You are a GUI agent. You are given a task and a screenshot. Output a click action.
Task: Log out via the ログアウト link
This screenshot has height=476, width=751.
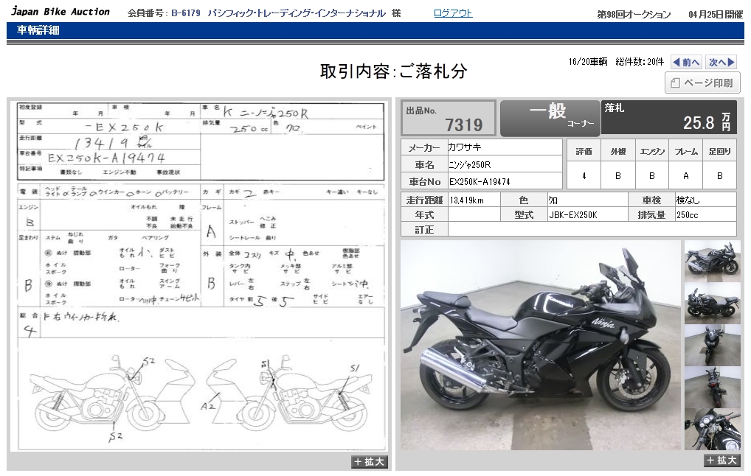453,13
